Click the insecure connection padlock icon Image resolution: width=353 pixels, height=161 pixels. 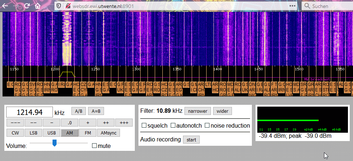click(x=68, y=6)
